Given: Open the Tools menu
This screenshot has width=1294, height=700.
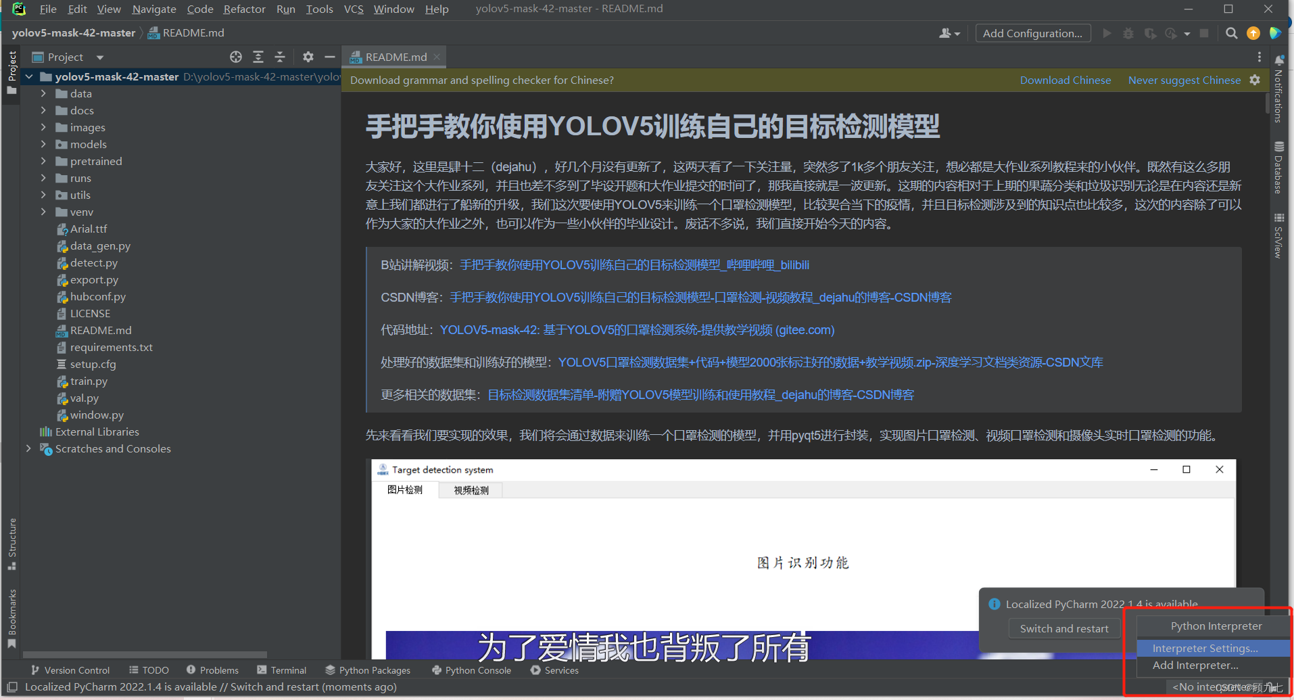Looking at the screenshot, I should point(319,9).
